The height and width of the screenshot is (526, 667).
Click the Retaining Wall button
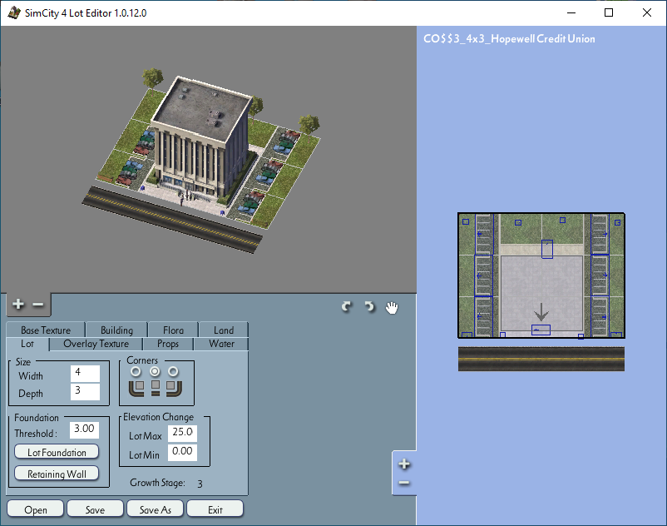tap(57, 474)
